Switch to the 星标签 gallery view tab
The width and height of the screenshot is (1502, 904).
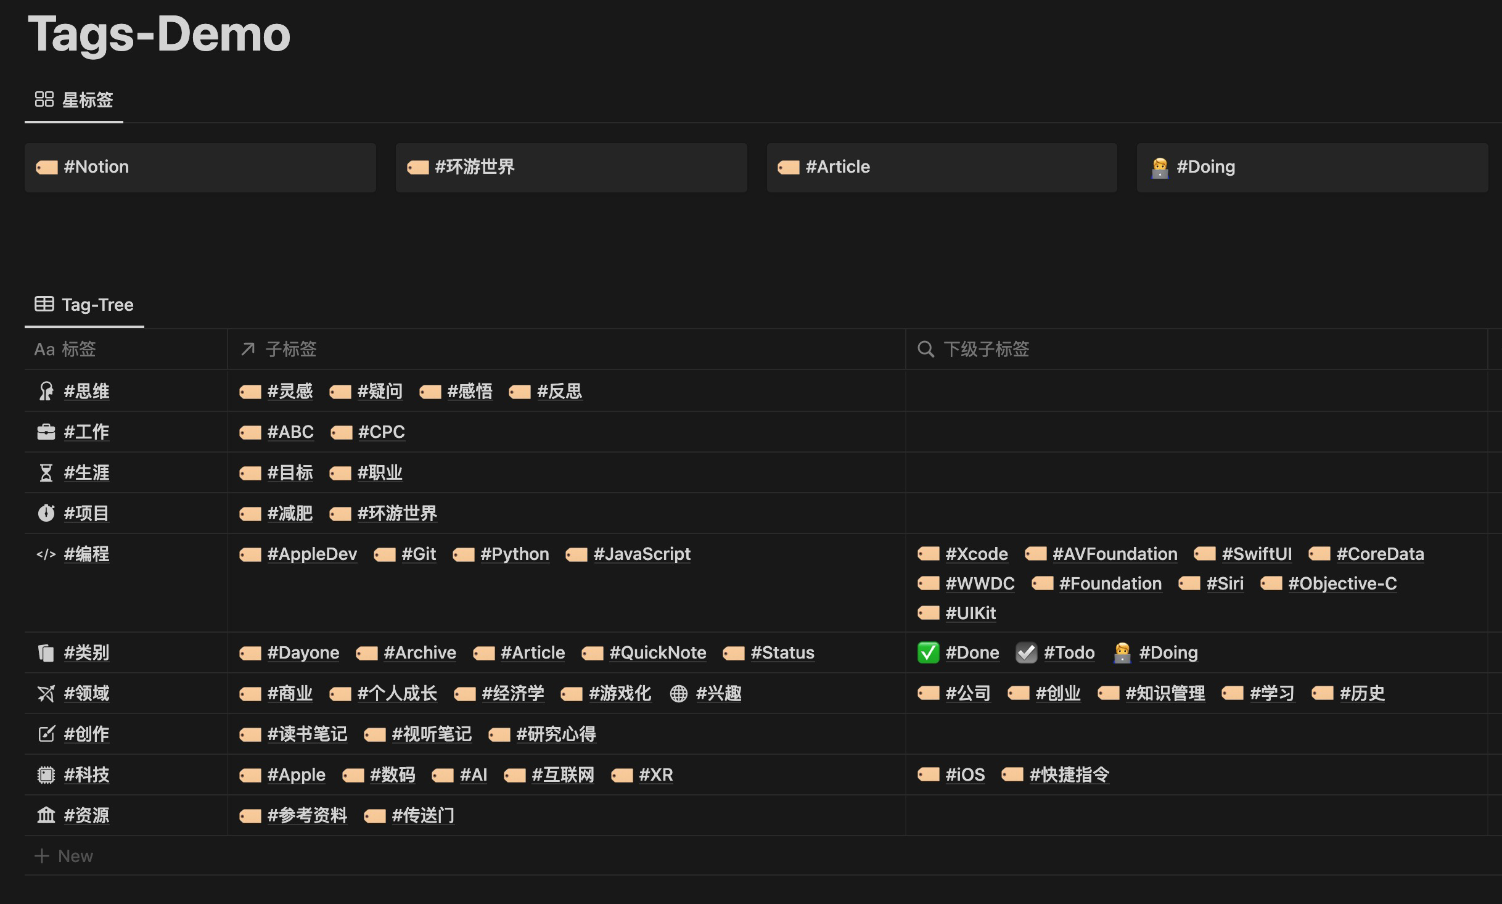pos(74,100)
